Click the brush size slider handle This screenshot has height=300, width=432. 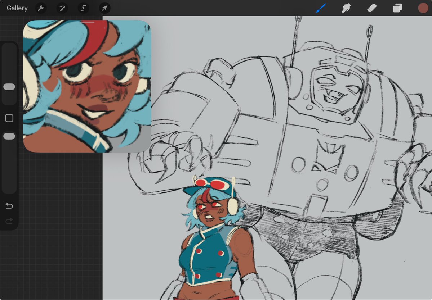point(9,87)
